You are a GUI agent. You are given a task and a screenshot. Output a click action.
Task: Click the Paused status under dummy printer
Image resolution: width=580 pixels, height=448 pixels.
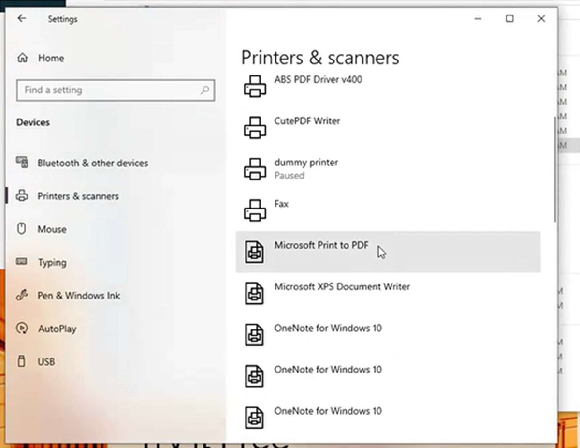click(289, 176)
